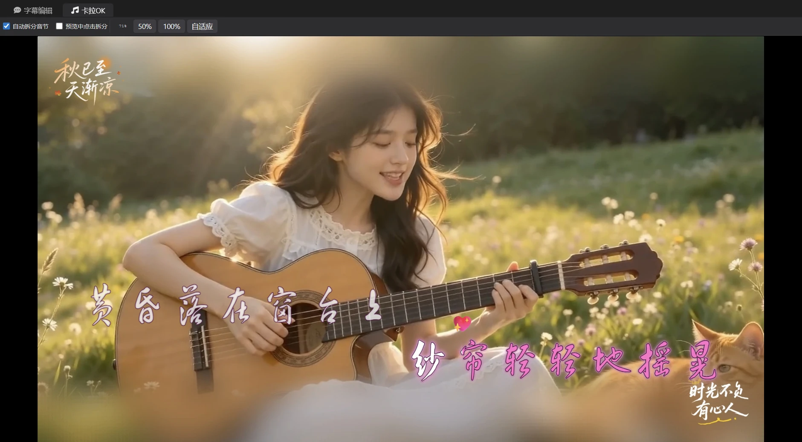Click the pink heart sticker in preview
Viewport: 802px width, 442px height.
click(462, 324)
